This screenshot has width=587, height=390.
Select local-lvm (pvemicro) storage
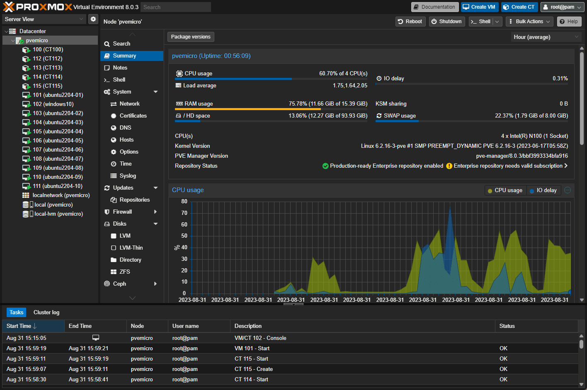click(58, 214)
